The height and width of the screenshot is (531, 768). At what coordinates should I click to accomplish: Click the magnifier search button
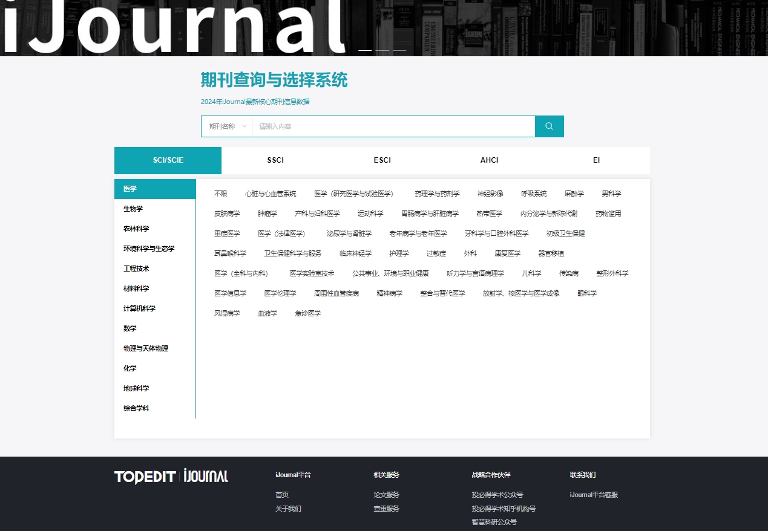point(550,126)
